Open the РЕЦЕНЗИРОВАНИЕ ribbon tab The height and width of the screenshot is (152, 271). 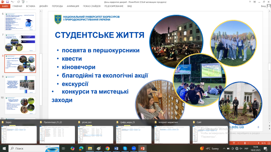[x=114, y=6]
